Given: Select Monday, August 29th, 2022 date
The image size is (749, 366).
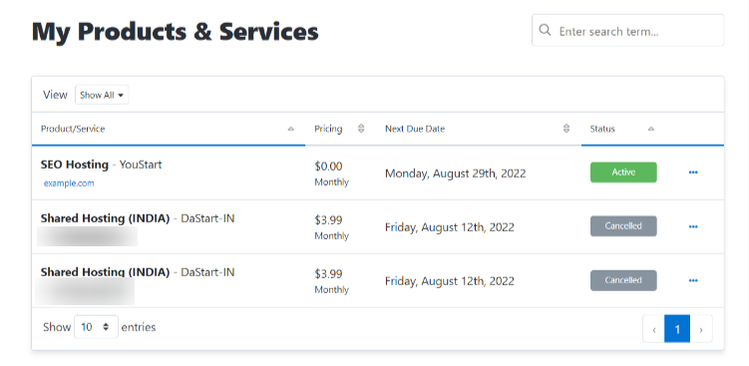Looking at the screenshot, I should (455, 174).
